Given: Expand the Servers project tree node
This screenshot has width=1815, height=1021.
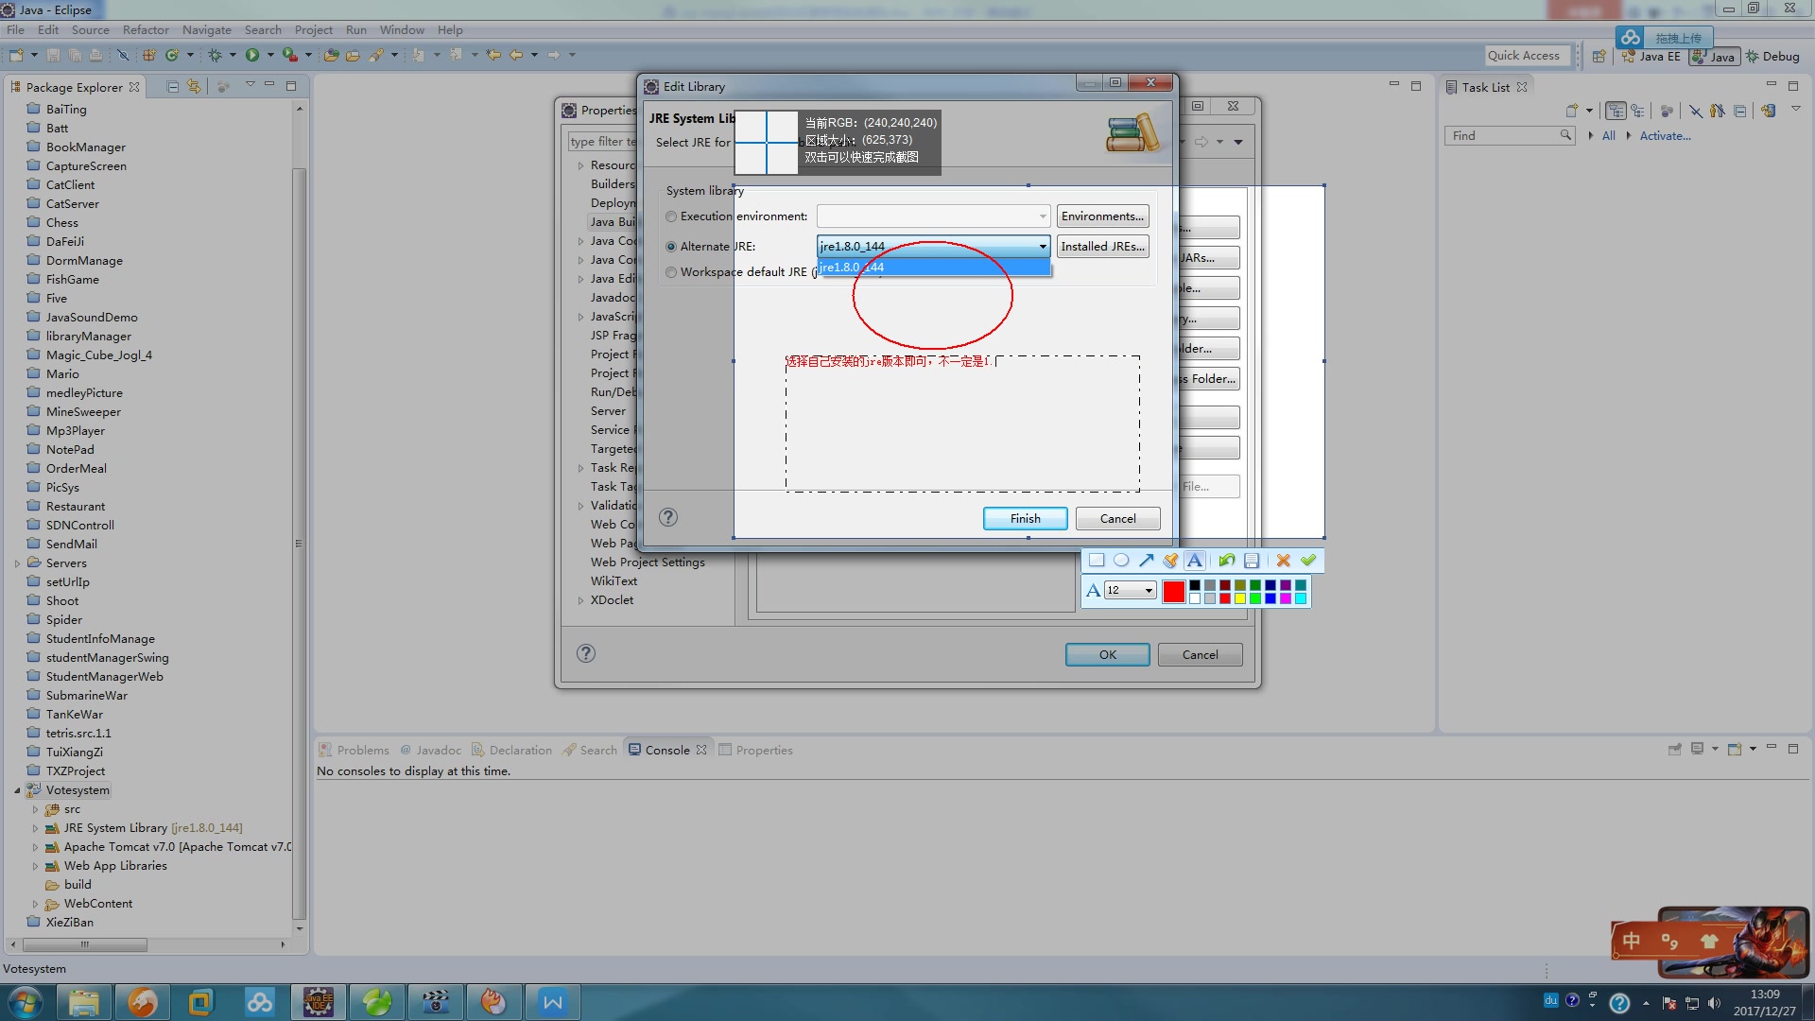Looking at the screenshot, I should (17, 563).
